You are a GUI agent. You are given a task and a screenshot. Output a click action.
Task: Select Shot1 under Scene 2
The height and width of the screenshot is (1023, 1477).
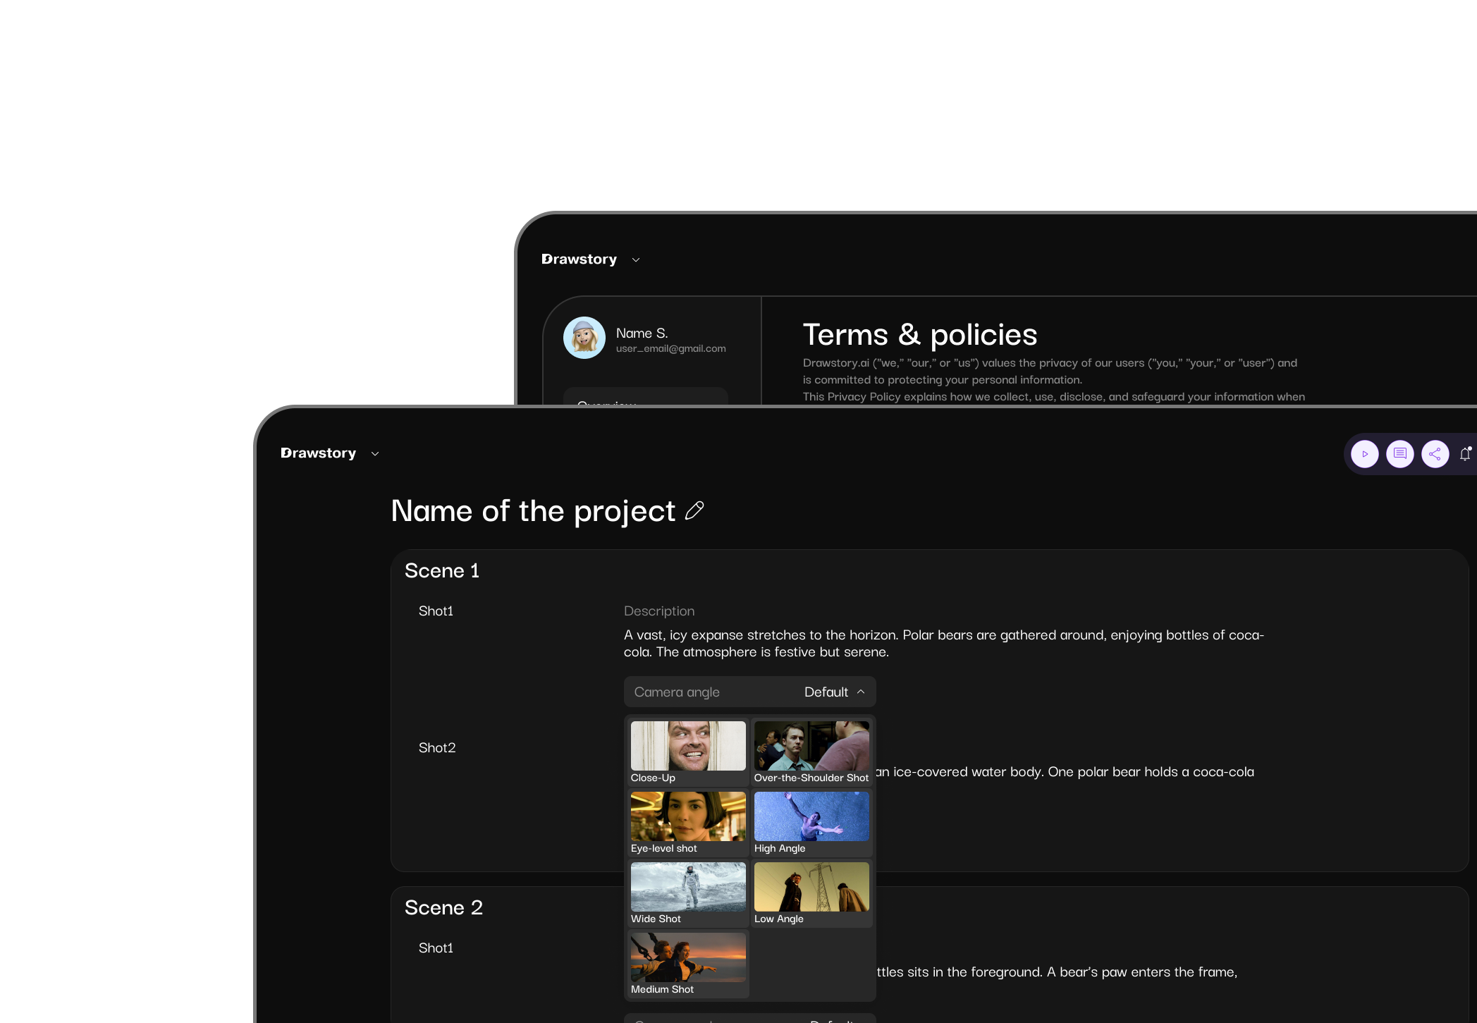(x=436, y=948)
